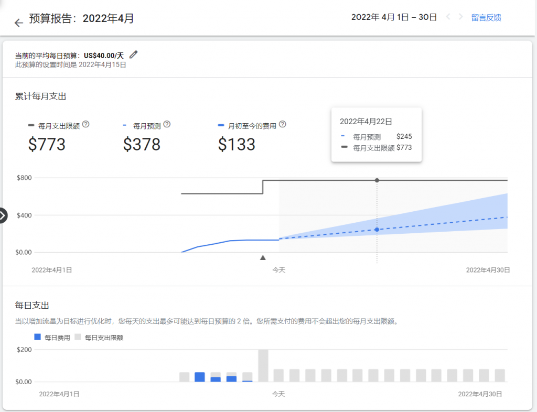Viewport: 537px width, 412px height.
Task: Click the $378 monthly forecast value
Action: [142, 144]
